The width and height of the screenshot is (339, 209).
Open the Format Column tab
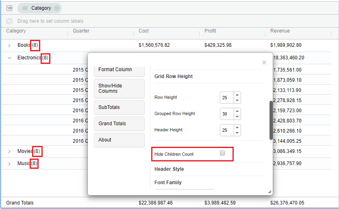tap(119, 70)
